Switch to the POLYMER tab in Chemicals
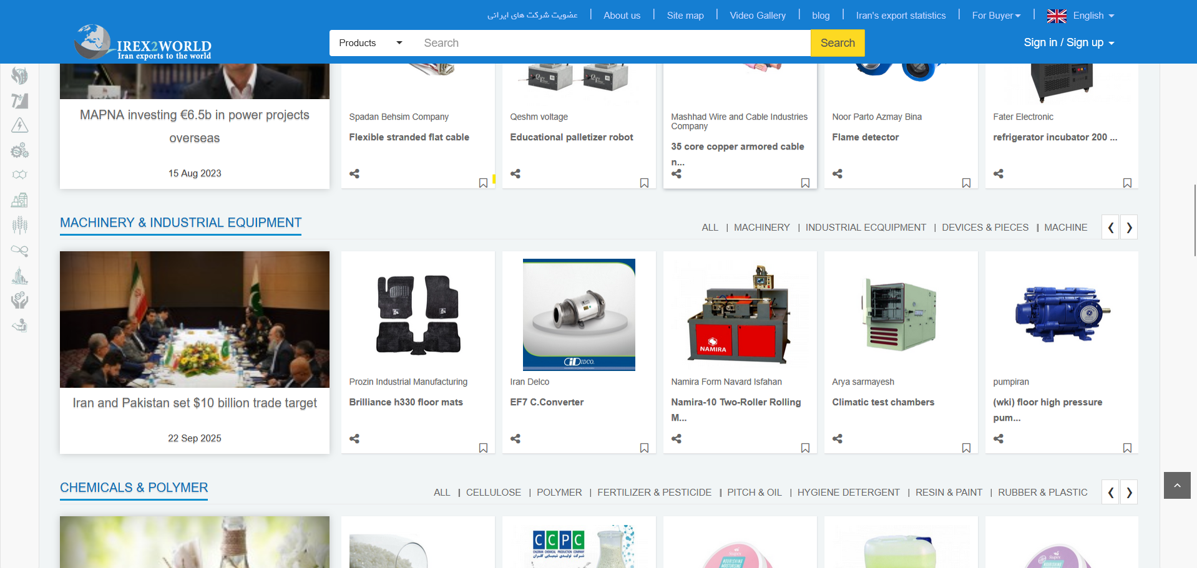Image resolution: width=1197 pixels, height=568 pixels. click(559, 493)
